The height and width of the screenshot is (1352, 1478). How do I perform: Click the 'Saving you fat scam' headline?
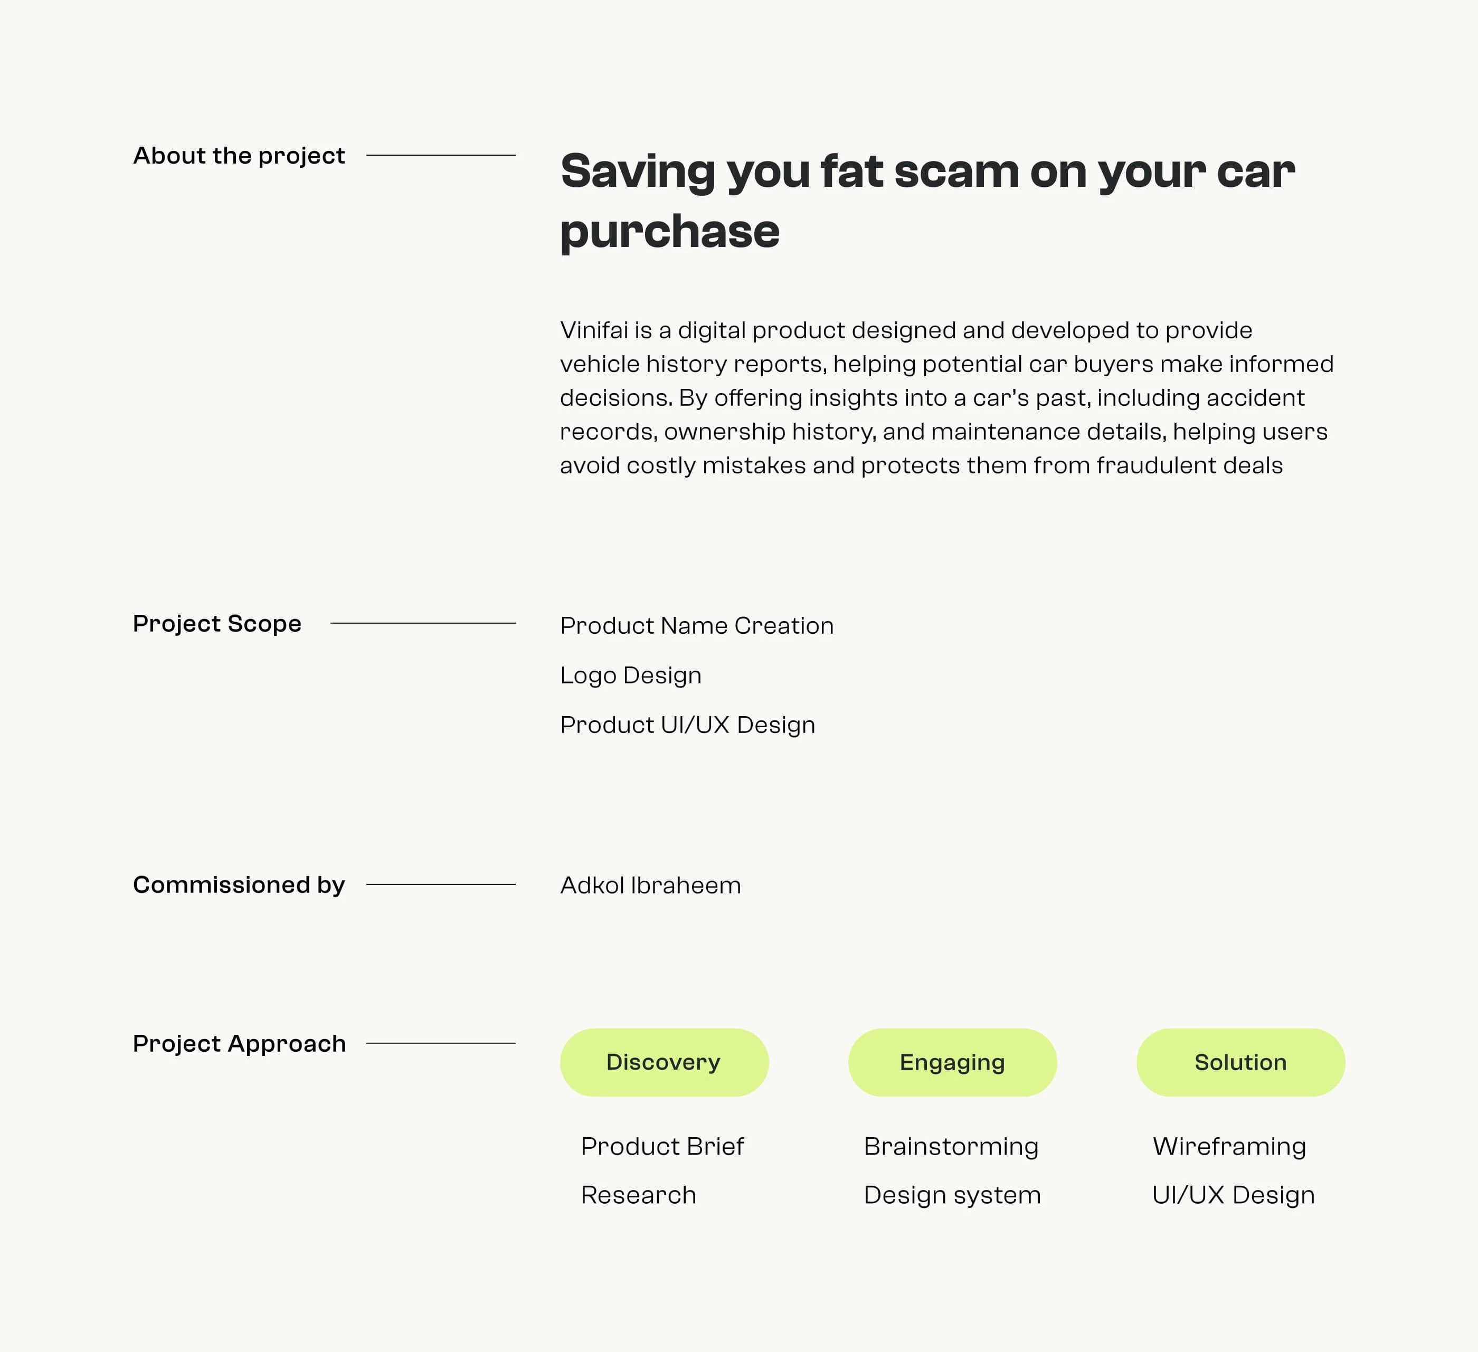(x=927, y=201)
